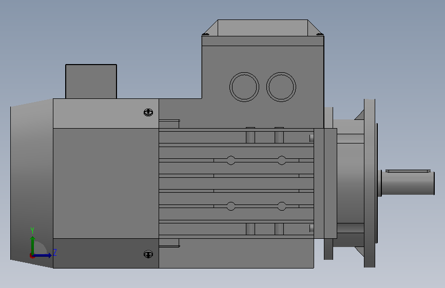Image resolution: width=445 pixels, height=288 pixels.
Task: Select the tapered fan cover end at the left
Action: [31, 183]
